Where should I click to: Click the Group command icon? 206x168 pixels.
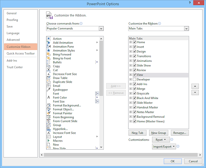[49, 125]
